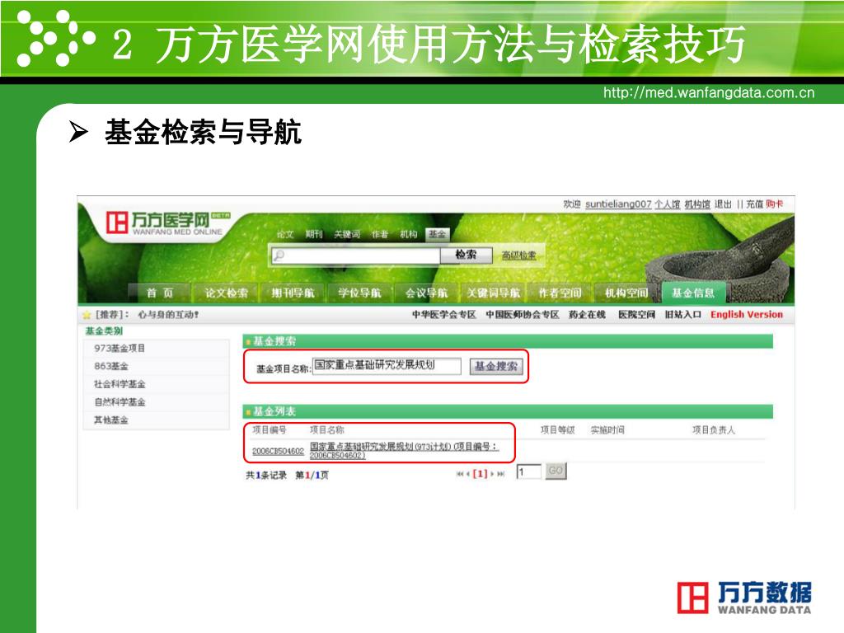844x633 pixels.
Task: Click the med.wanfangdata.com.cn URL text
Action: click(x=709, y=92)
